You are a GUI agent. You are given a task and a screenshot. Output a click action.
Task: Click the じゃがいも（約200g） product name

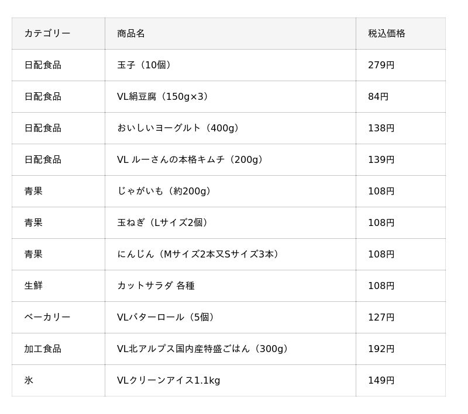(x=164, y=191)
